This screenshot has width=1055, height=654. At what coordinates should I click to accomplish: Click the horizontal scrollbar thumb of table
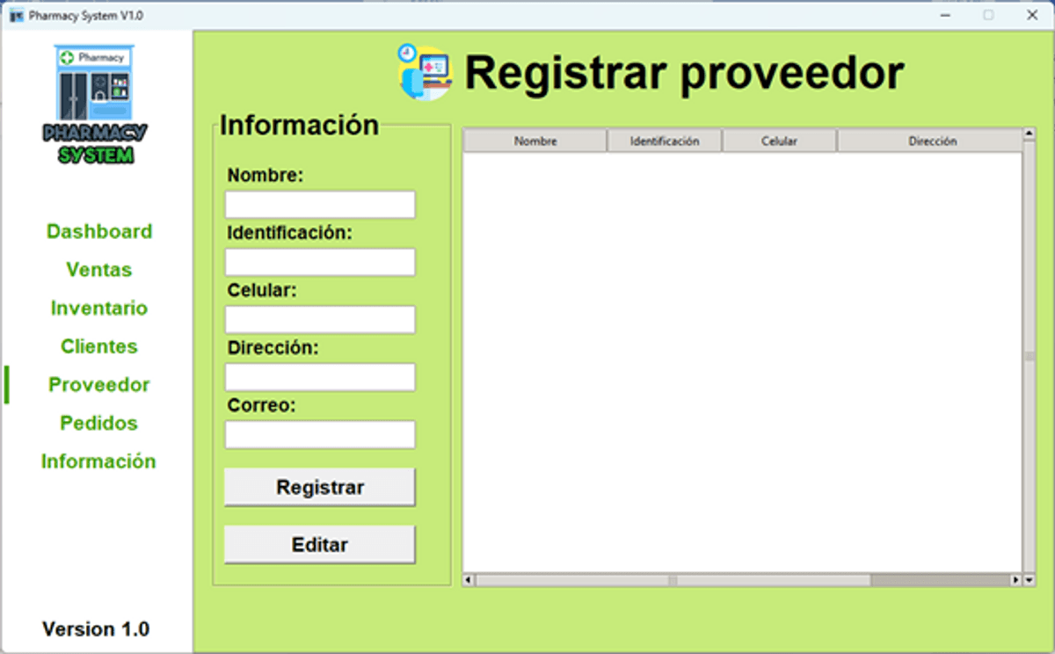coord(673,580)
